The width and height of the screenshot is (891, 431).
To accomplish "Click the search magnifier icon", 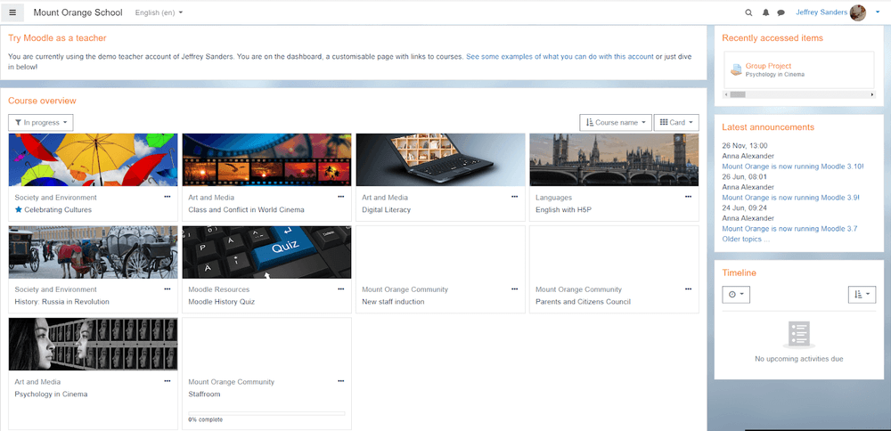I will 748,12.
